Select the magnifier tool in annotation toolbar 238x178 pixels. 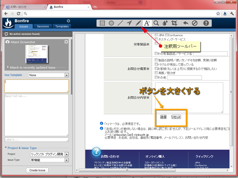[x=156, y=23]
